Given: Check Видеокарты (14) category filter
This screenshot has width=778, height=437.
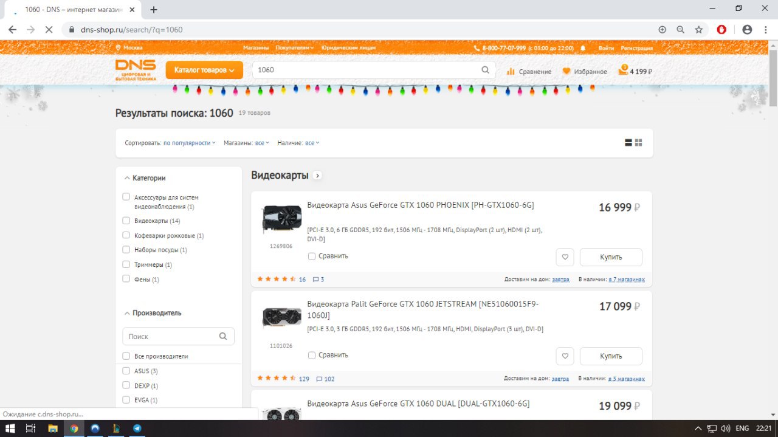Looking at the screenshot, I should point(126,221).
